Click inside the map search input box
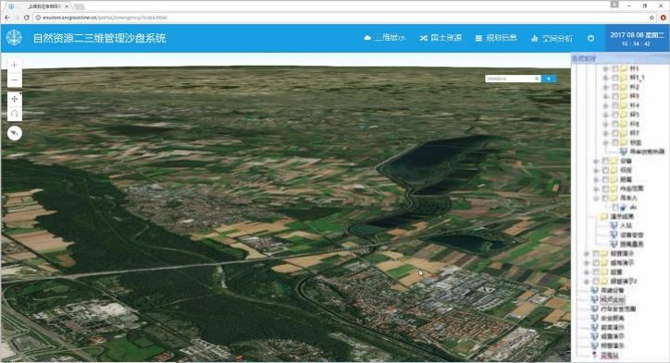The image size is (670, 363). [x=510, y=79]
